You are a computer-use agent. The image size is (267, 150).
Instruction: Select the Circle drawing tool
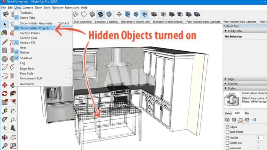[5, 59]
